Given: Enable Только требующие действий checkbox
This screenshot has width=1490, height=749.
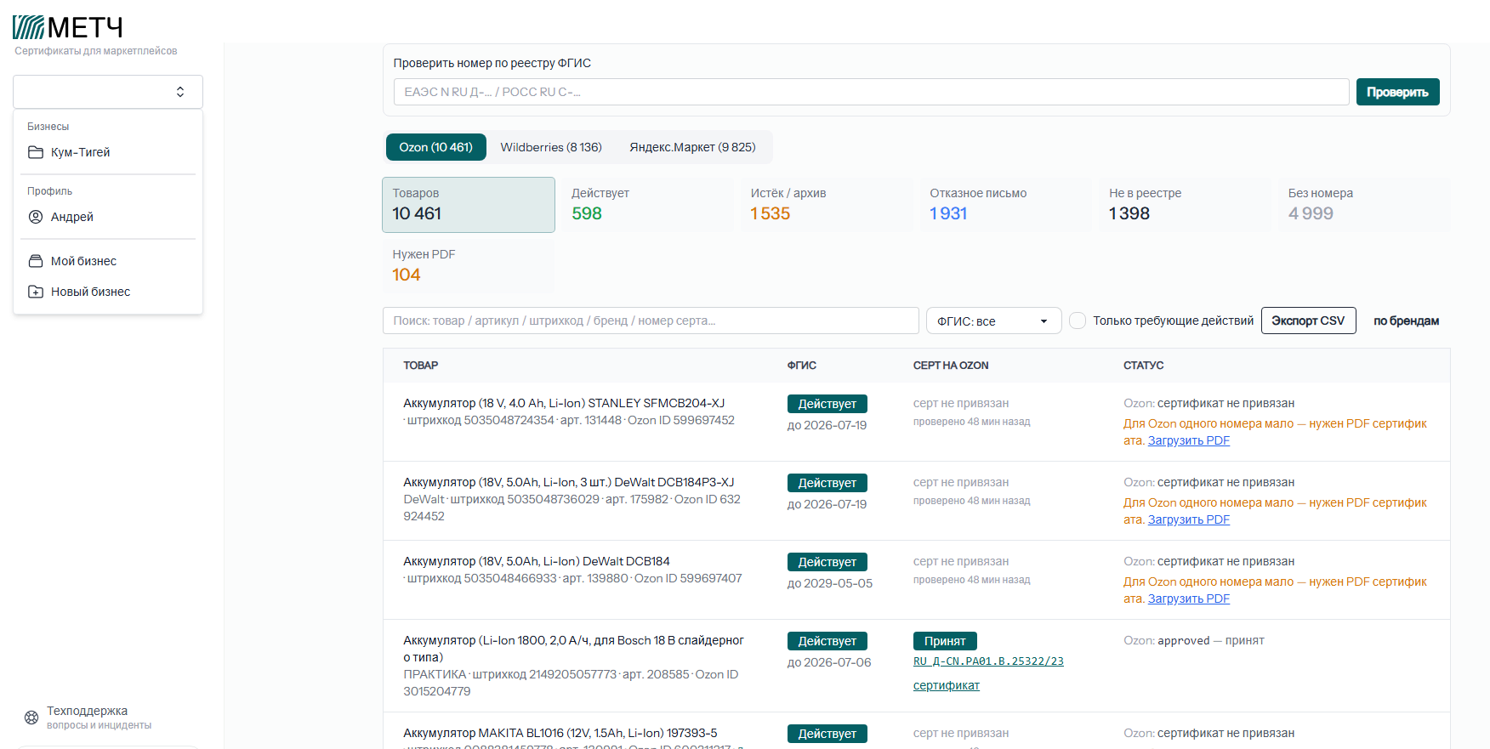Looking at the screenshot, I should 1078,321.
